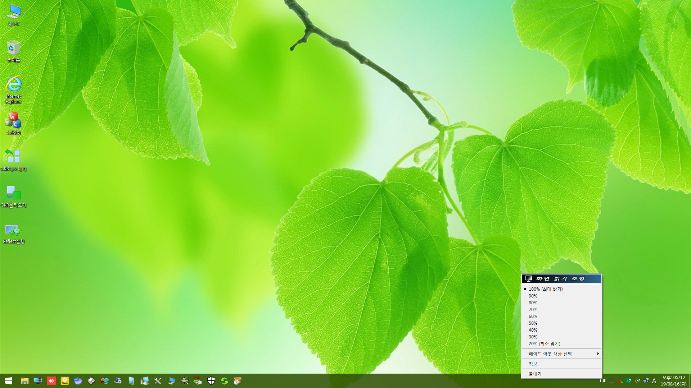Click the red-green triangle tray icon
The image size is (691, 388).
[x=620, y=381]
